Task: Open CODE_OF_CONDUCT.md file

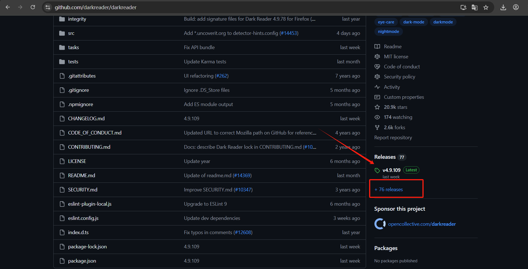Action: click(95, 133)
